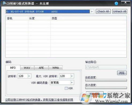The width and height of the screenshot is (132, 105).
Task: Click the blue shirt skin icon
Action: tap(116, 3)
